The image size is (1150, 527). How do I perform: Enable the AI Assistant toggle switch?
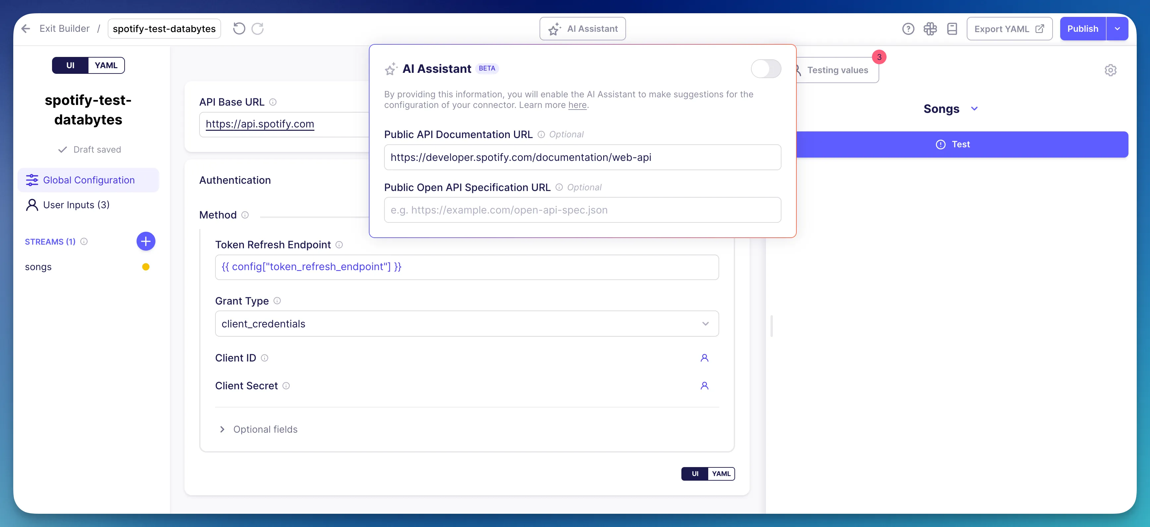coord(766,69)
